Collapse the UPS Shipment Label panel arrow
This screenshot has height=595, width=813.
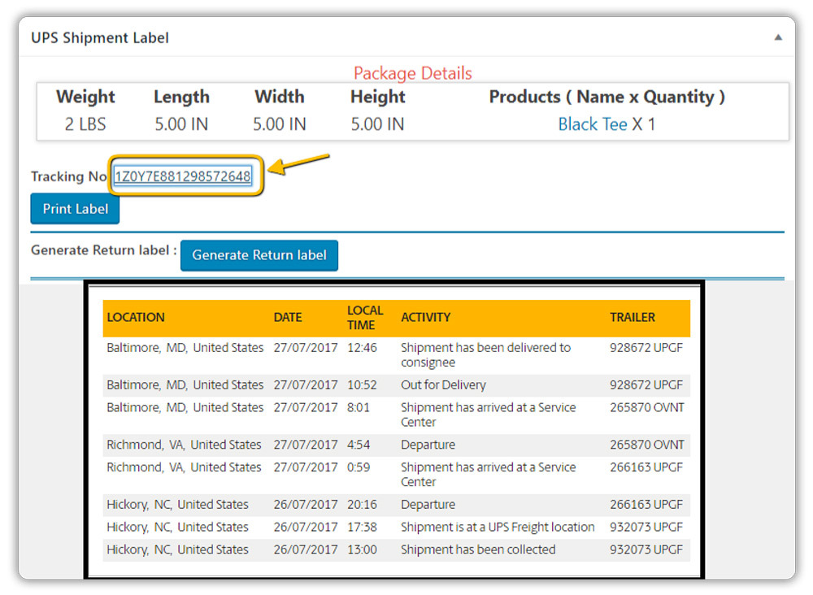tap(778, 37)
